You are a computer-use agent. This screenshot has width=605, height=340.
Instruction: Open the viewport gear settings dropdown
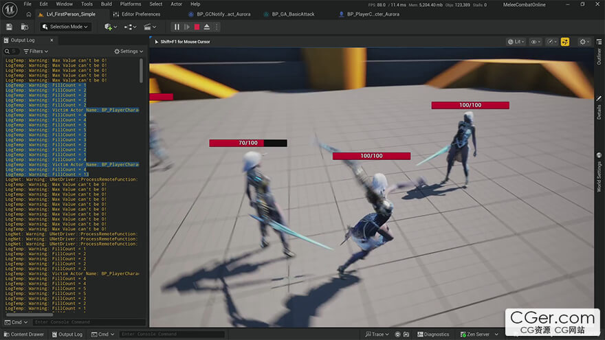point(584,42)
